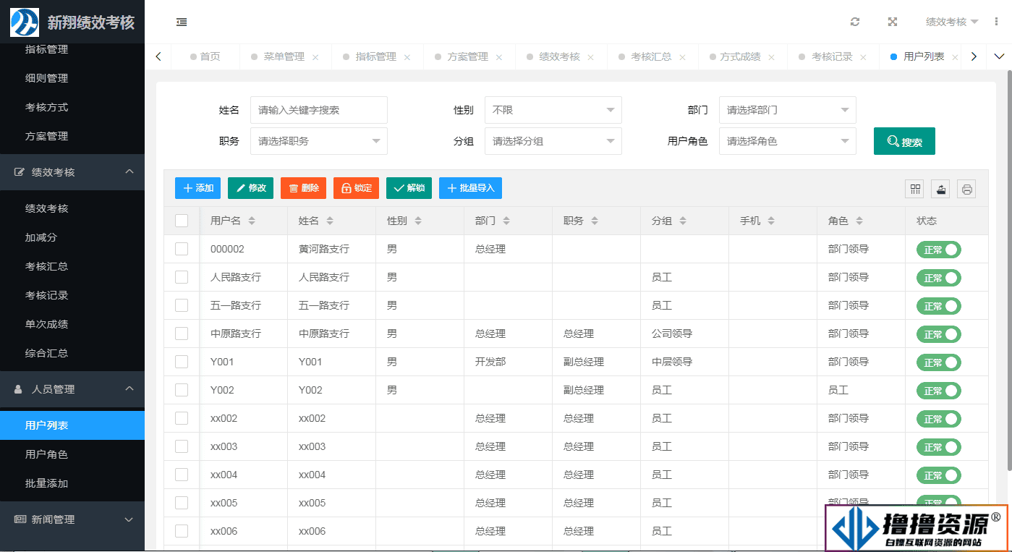The image size is (1012, 552).
Task: Close the 方案管理 tab
Action: click(x=499, y=57)
